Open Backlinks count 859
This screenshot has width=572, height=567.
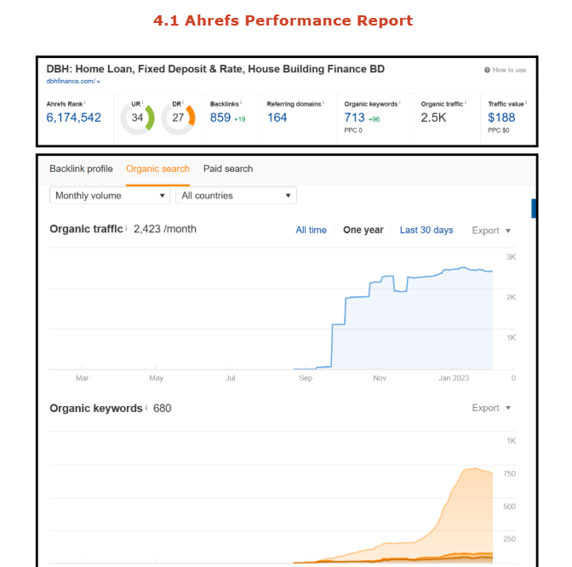tap(220, 117)
